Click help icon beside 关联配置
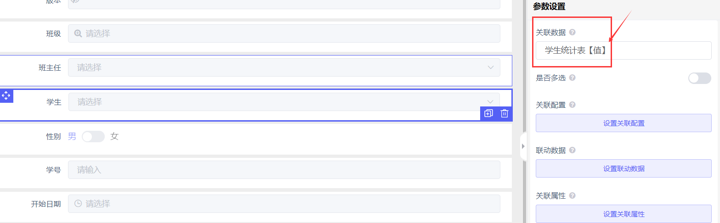 572,105
